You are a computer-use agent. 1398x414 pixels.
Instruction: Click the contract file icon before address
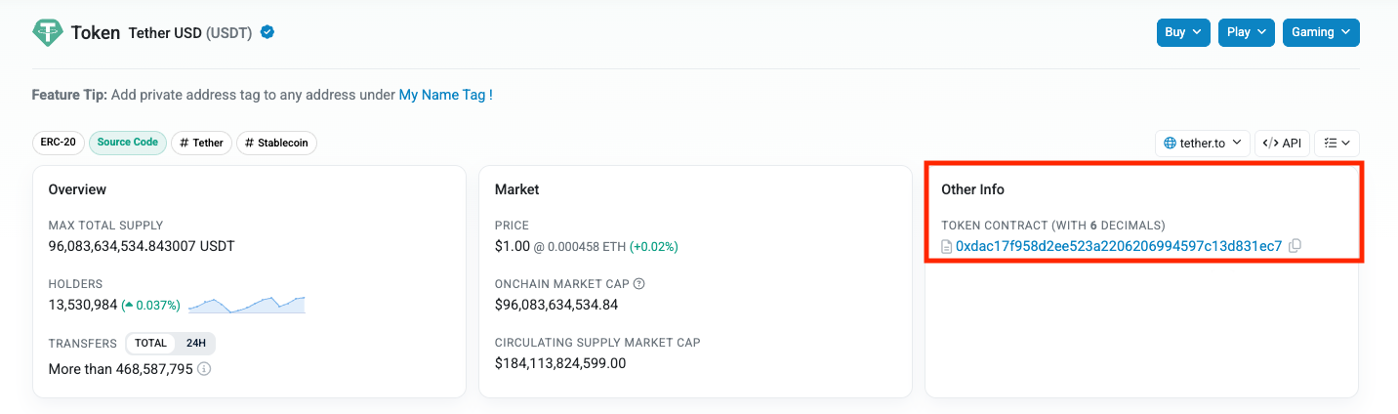click(946, 247)
